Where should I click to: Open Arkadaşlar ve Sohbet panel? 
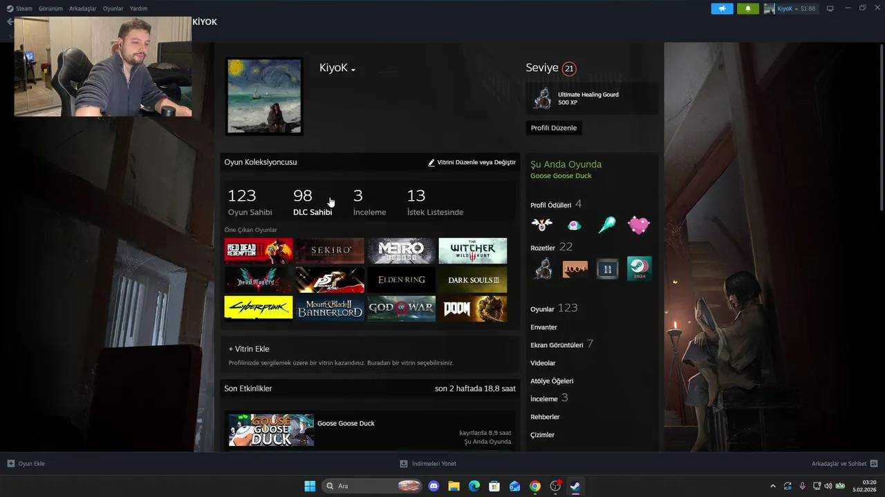844,464
